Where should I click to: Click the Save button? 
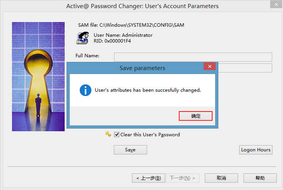130,150
